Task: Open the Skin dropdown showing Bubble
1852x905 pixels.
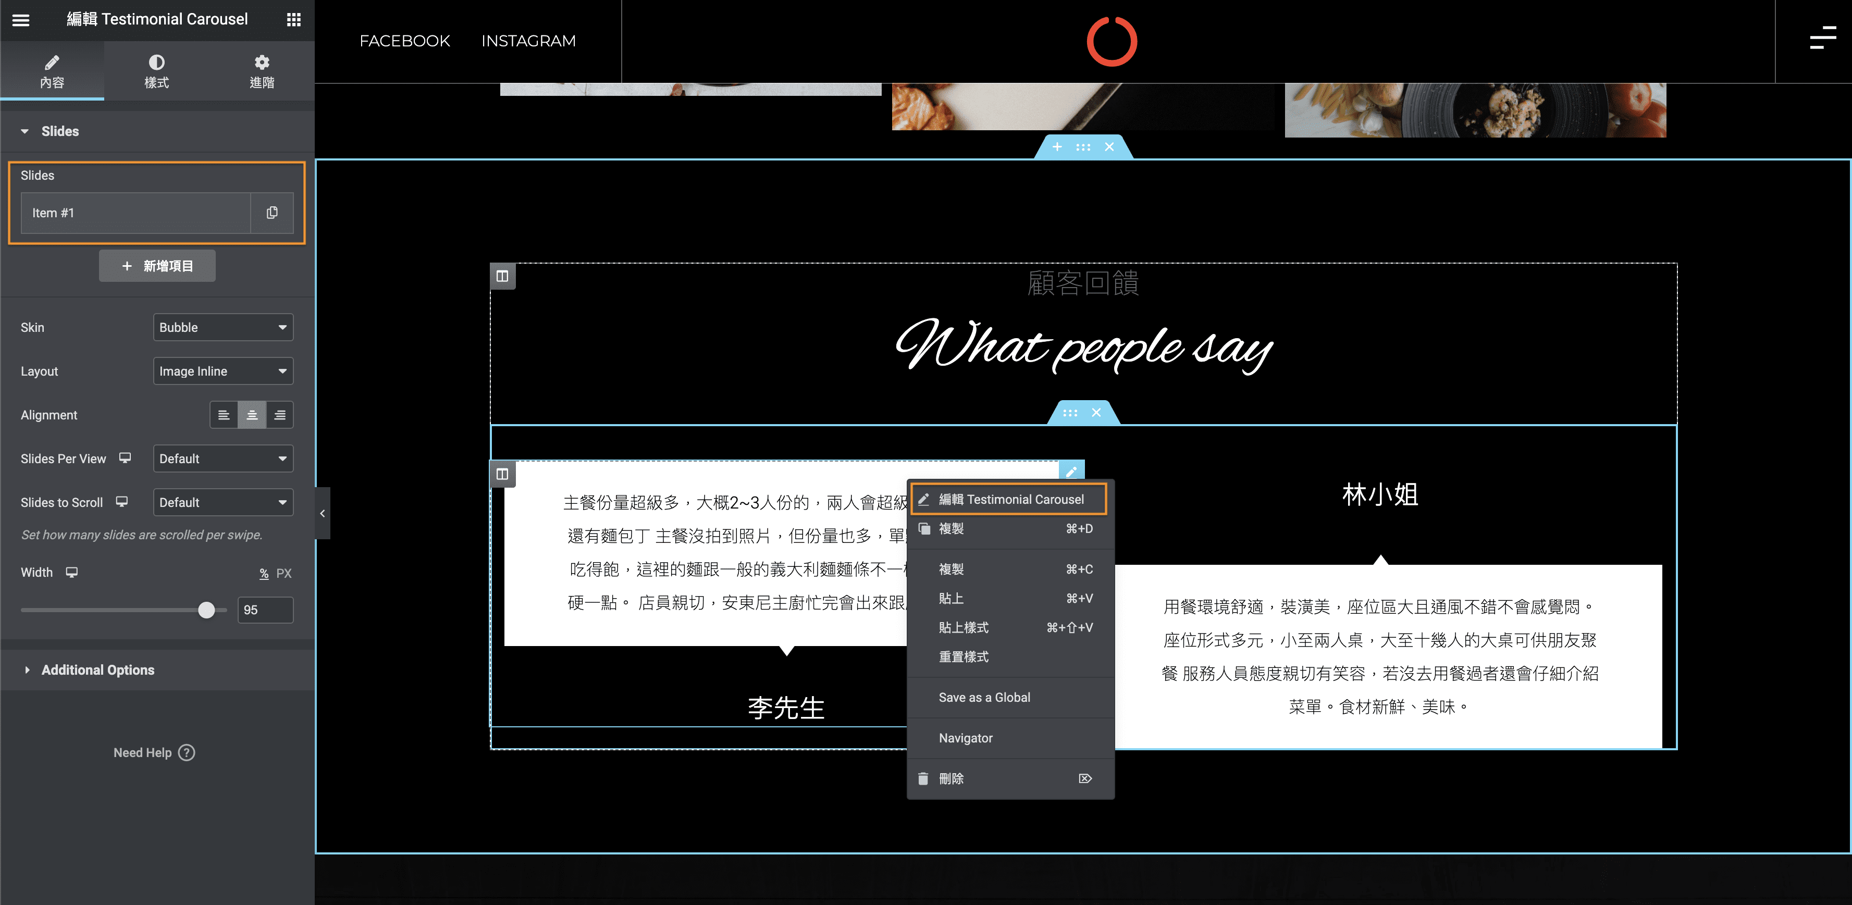Action: 223,327
